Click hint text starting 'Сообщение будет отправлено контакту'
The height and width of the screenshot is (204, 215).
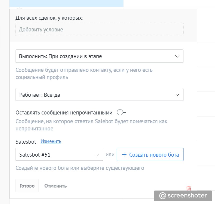pos(84,74)
